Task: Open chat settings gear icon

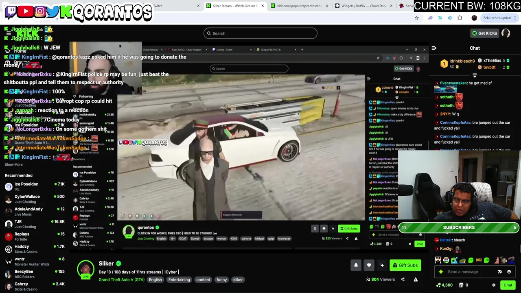Action: pos(494,285)
